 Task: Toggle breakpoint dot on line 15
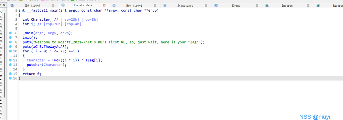[10, 74]
